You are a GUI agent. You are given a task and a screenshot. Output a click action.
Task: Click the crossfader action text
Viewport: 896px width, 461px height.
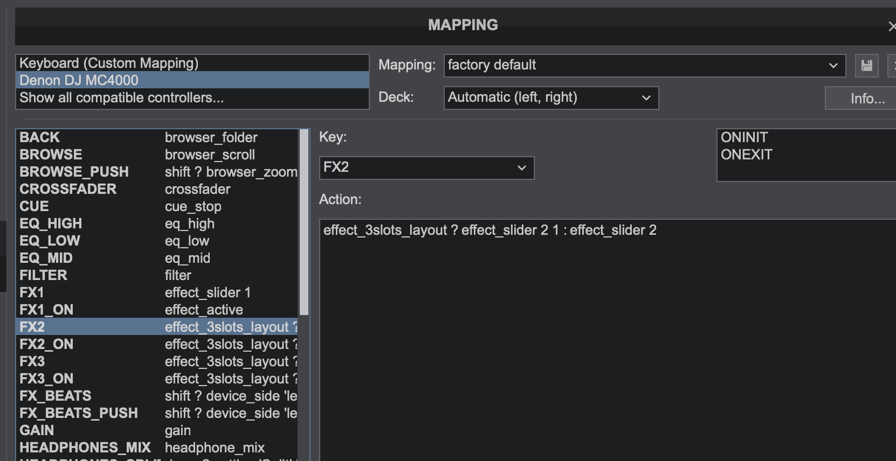pos(197,190)
